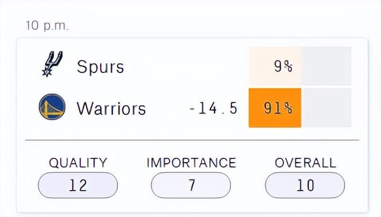Click the Overall rating pill showing 10
The image size is (381, 217).
305,185
